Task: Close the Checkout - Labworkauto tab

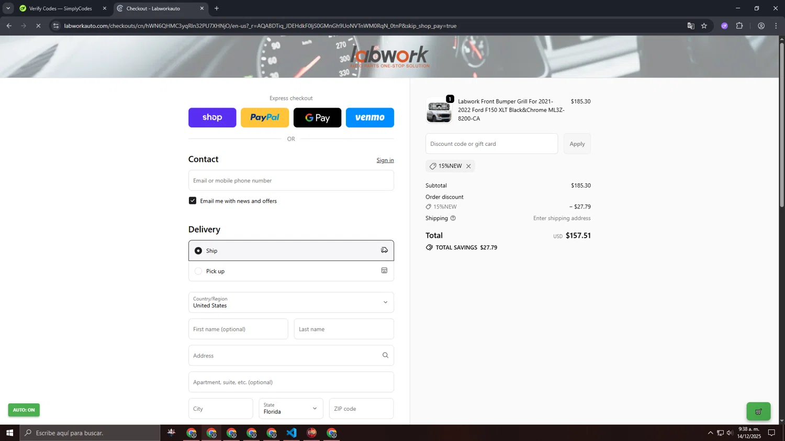Action: coord(202,8)
